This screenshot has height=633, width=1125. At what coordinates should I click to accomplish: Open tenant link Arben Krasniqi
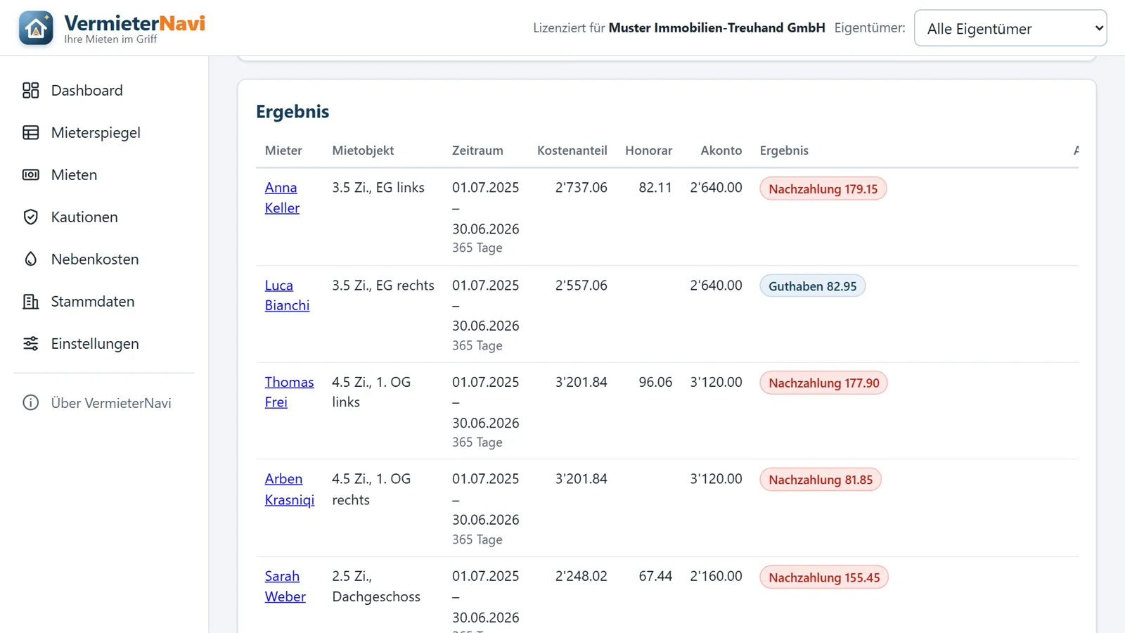pos(289,489)
